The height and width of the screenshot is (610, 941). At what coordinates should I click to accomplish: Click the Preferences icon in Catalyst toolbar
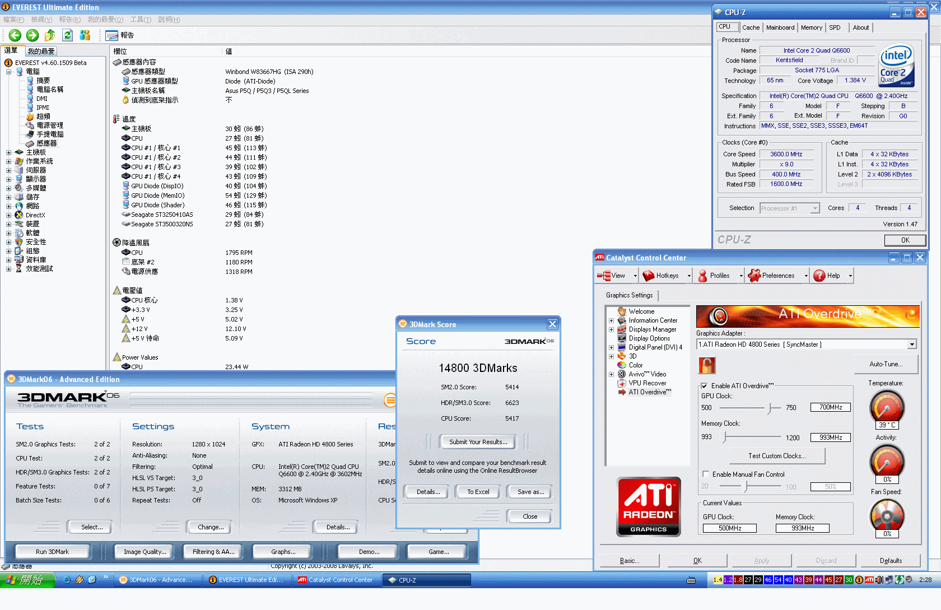coord(754,276)
